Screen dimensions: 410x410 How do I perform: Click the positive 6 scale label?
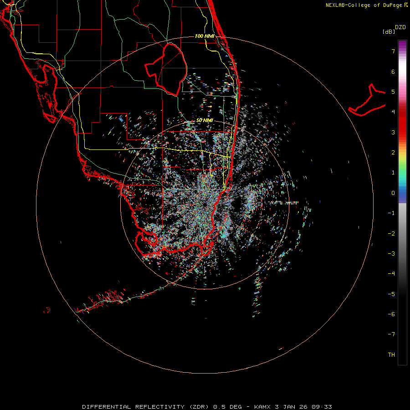coord(393,72)
